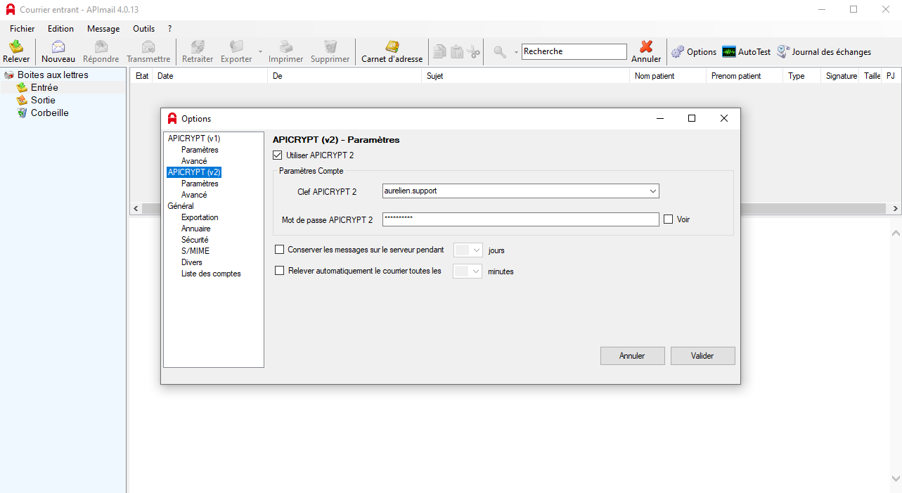This screenshot has height=493, width=902.
Task: Open Liste des comptes in the tree
Action: pos(211,274)
